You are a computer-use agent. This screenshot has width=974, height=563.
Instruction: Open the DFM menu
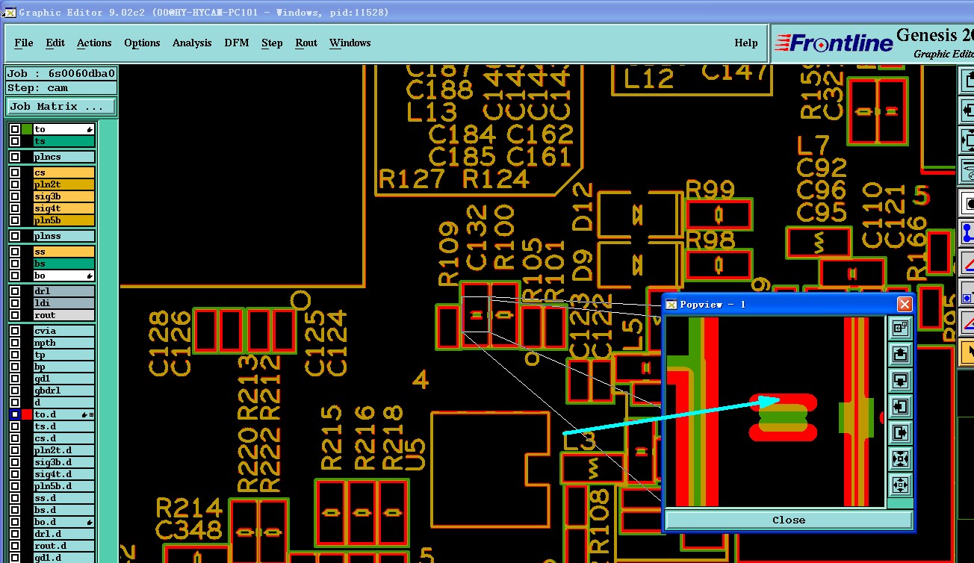[237, 43]
